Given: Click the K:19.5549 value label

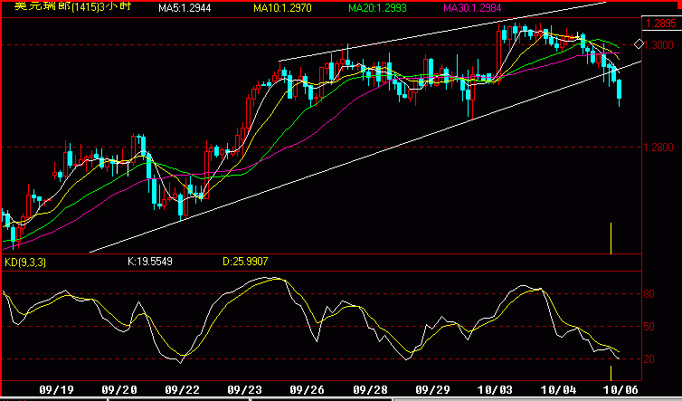Looking at the screenshot, I should (150, 262).
